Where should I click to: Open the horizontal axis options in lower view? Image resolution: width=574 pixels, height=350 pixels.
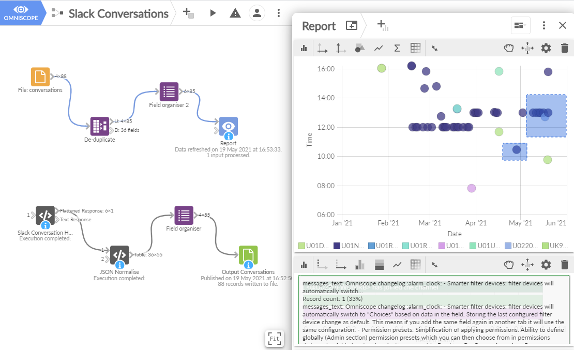click(x=341, y=265)
